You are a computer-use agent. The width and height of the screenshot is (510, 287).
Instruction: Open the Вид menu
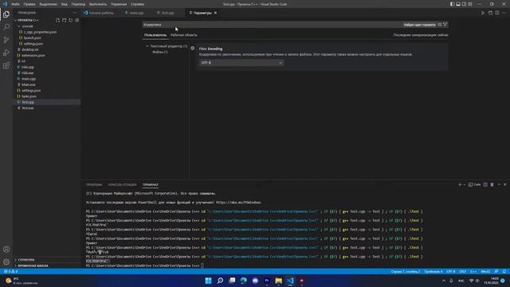(x=65, y=4)
